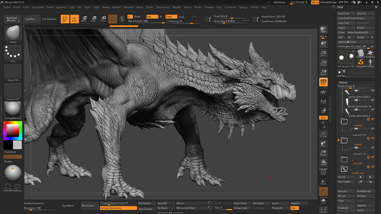Open the Alpha Off picker

pos(13,73)
